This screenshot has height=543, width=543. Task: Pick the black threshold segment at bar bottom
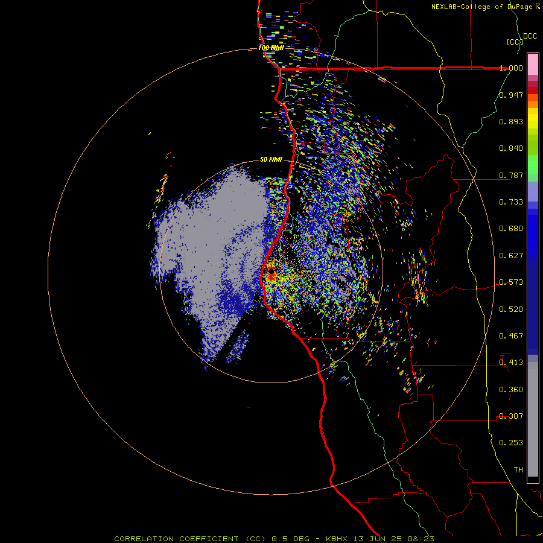(x=533, y=479)
